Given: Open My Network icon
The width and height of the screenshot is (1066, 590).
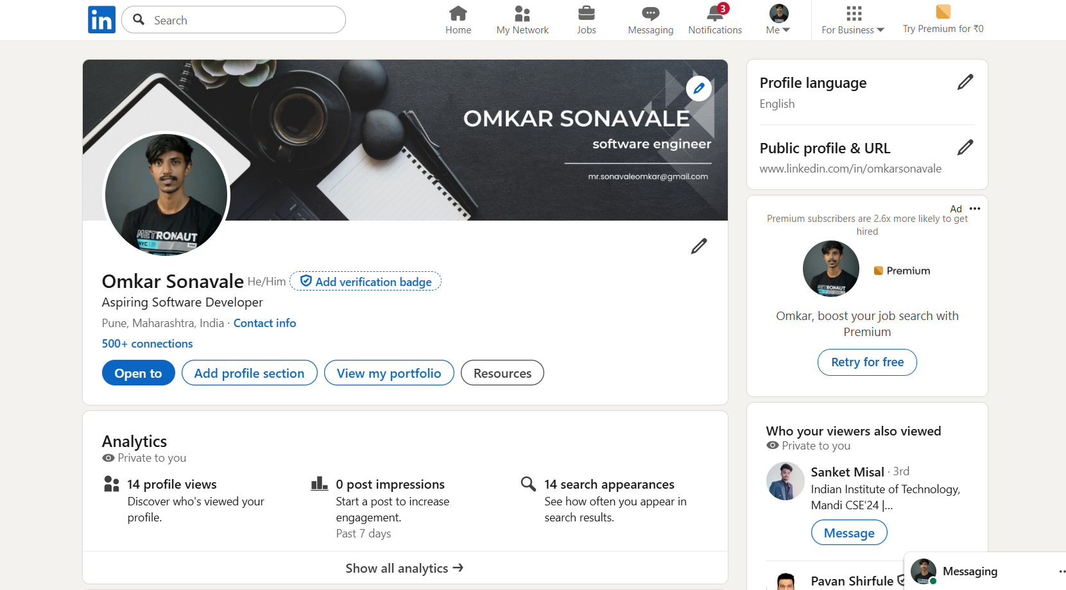Looking at the screenshot, I should click(x=522, y=13).
